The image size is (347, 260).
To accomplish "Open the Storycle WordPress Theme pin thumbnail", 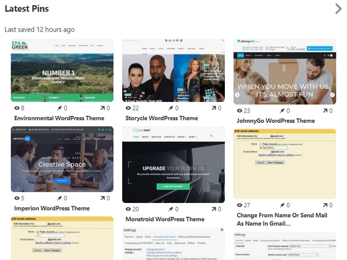I will coord(173,70).
